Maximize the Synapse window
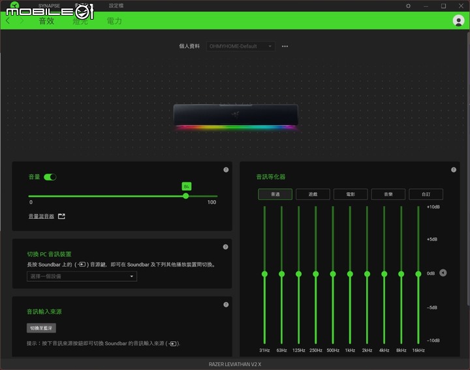This screenshot has width=470, height=370. pyautogui.click(x=443, y=6)
